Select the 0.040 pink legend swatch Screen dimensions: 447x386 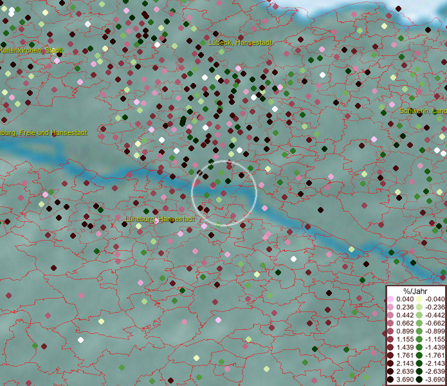[x=390, y=299]
